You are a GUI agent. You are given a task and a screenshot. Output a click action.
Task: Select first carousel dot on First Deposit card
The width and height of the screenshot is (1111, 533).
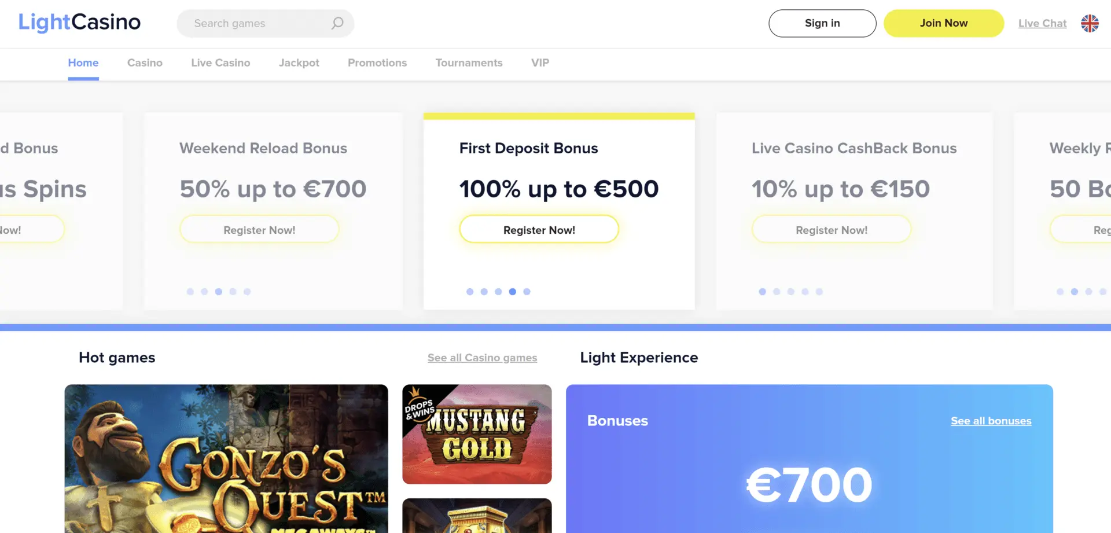point(470,292)
